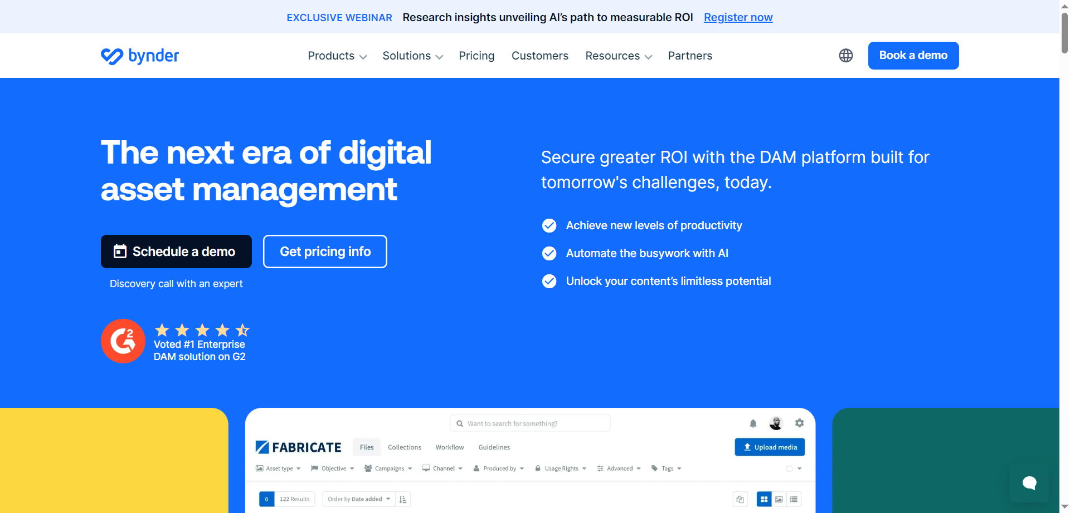Expand the arrow next to select-all checkbox
Viewport: 1070px width, 513px height.
(x=800, y=468)
